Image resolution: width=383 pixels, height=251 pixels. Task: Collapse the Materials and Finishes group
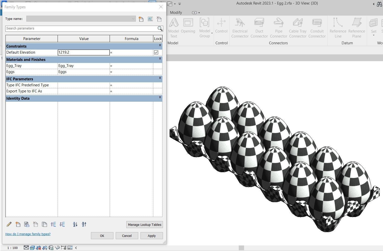(160, 59)
